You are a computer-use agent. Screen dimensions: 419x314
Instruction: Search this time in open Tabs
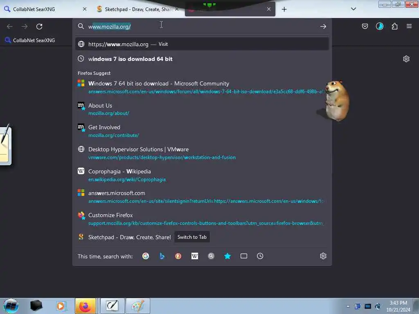point(244,256)
